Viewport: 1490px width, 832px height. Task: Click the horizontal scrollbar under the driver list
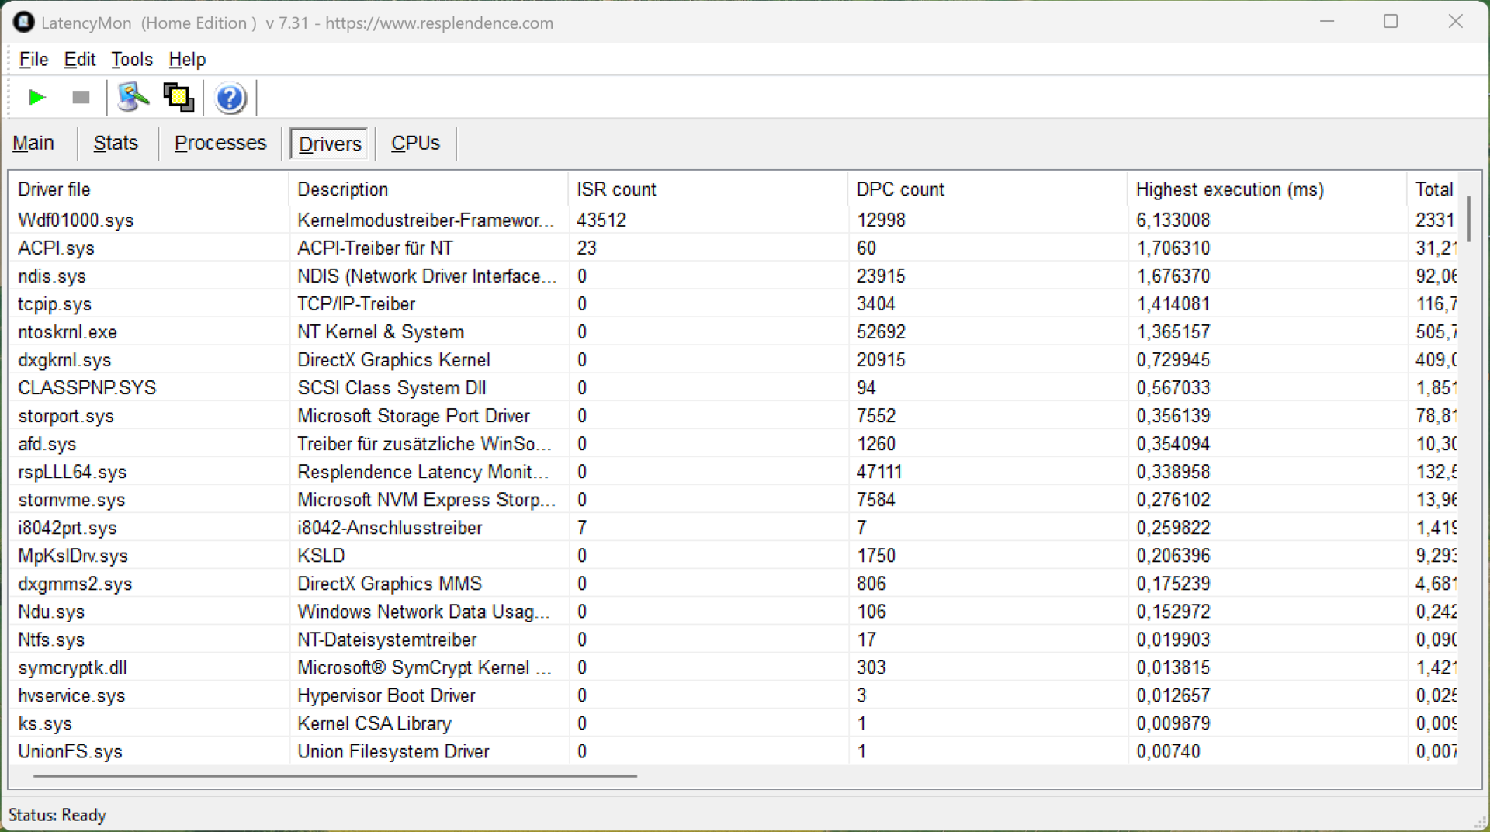(335, 775)
